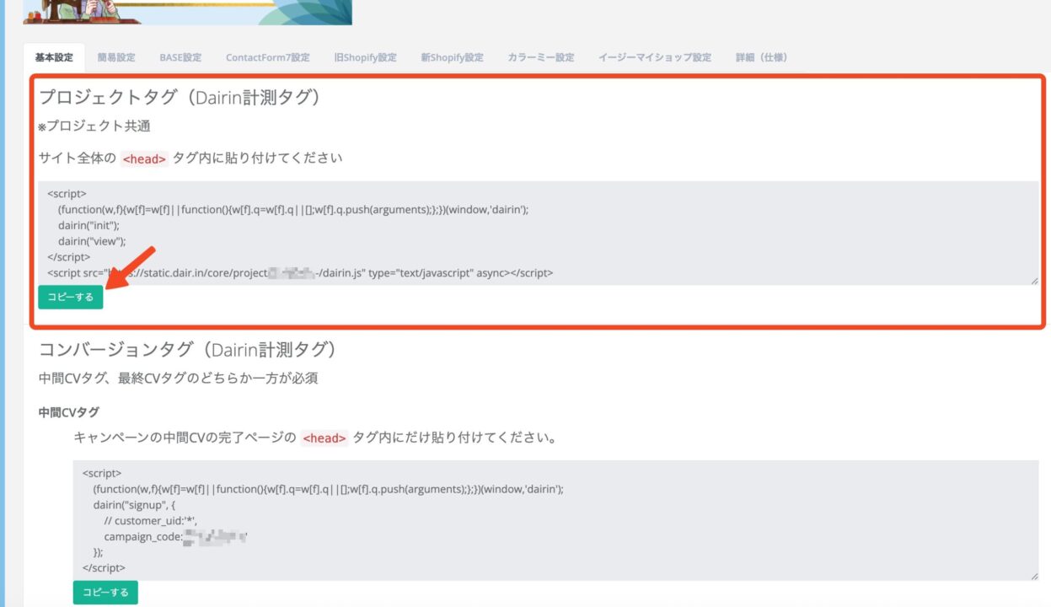1051x607 pixels.
Task: Click inside the project tag script textarea
Action: tap(538, 232)
